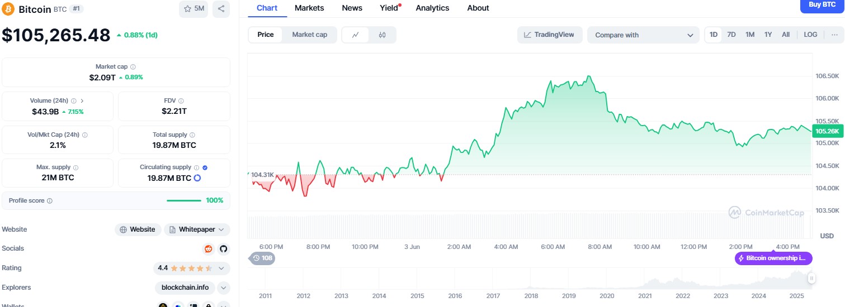Click the FDV info icon

click(182, 101)
